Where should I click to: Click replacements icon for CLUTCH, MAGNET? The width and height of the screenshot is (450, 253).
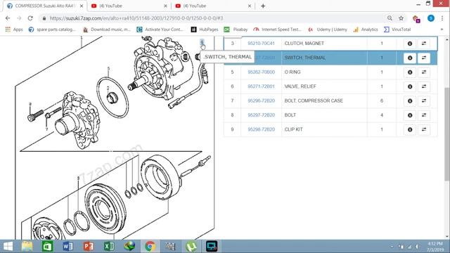424,44
